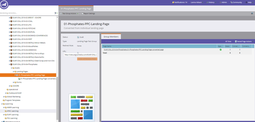The height and width of the screenshot is (122, 255).
Task: Click the window restore icon in toolbar
Action: 252,13
